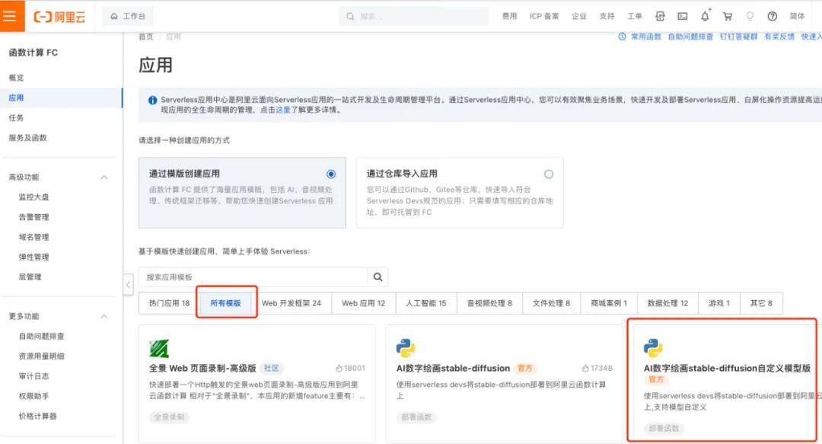This screenshot has width=822, height=444.
Task: Open the 费用 menu
Action: point(509,16)
